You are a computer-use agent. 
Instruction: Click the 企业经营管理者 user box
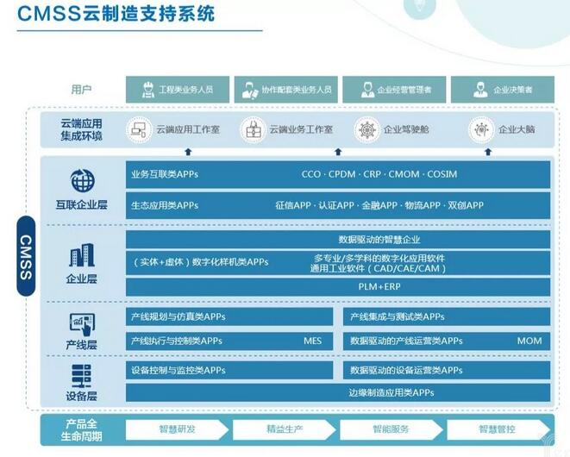coord(394,90)
